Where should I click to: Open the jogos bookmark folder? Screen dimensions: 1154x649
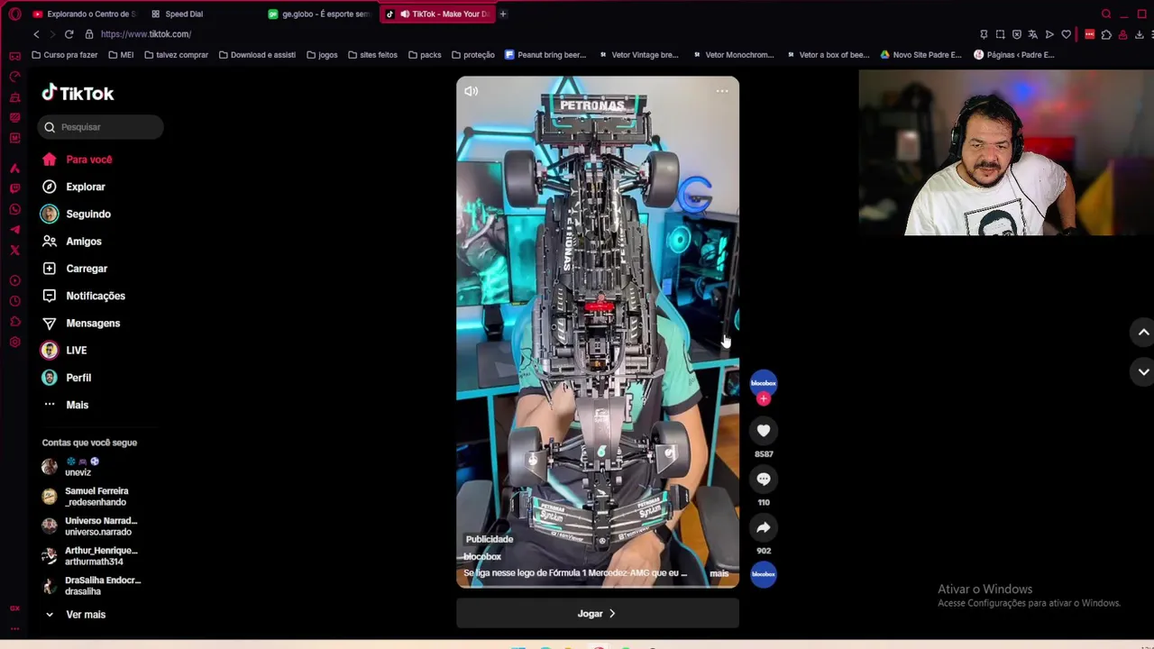322,55
